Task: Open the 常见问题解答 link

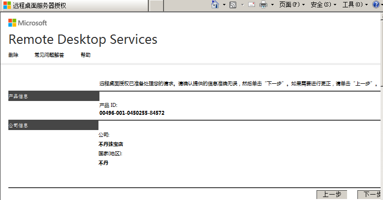Action: (49, 55)
